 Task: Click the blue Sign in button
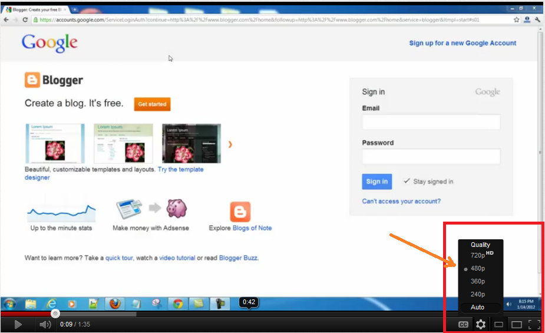[x=376, y=182]
